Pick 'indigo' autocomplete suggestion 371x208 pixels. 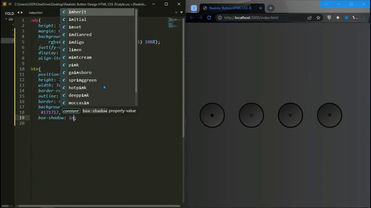coord(97,42)
